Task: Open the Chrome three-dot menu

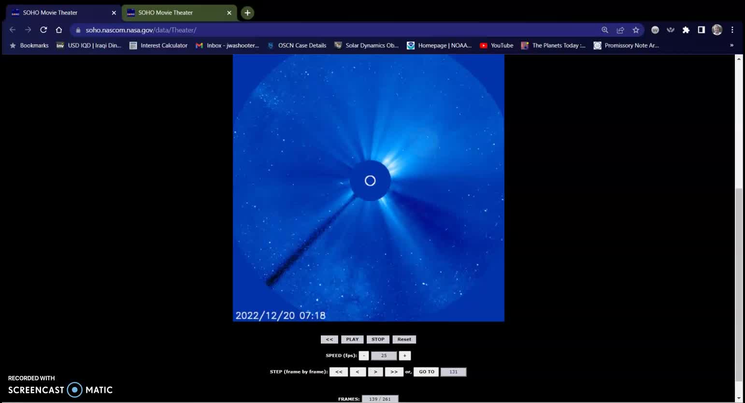Action: [x=732, y=30]
